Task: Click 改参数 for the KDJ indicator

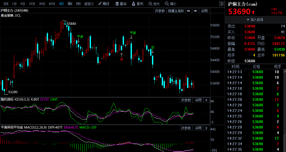Action: 186,100
